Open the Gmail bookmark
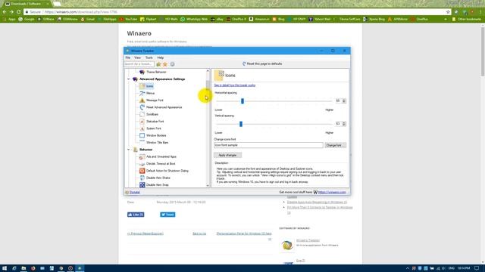Image resolution: width=485 pixels, height=272 pixels. (x=88, y=19)
